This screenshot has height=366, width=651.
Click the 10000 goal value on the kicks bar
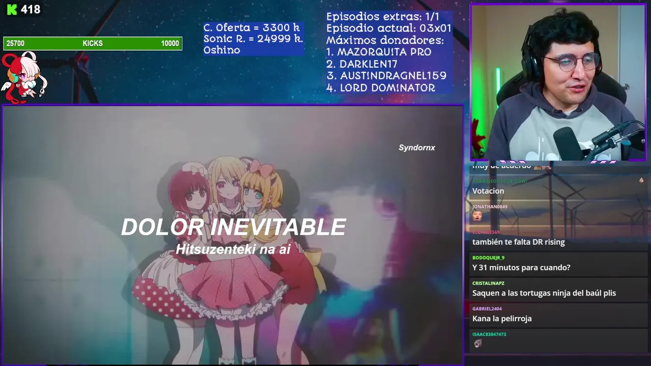click(170, 44)
